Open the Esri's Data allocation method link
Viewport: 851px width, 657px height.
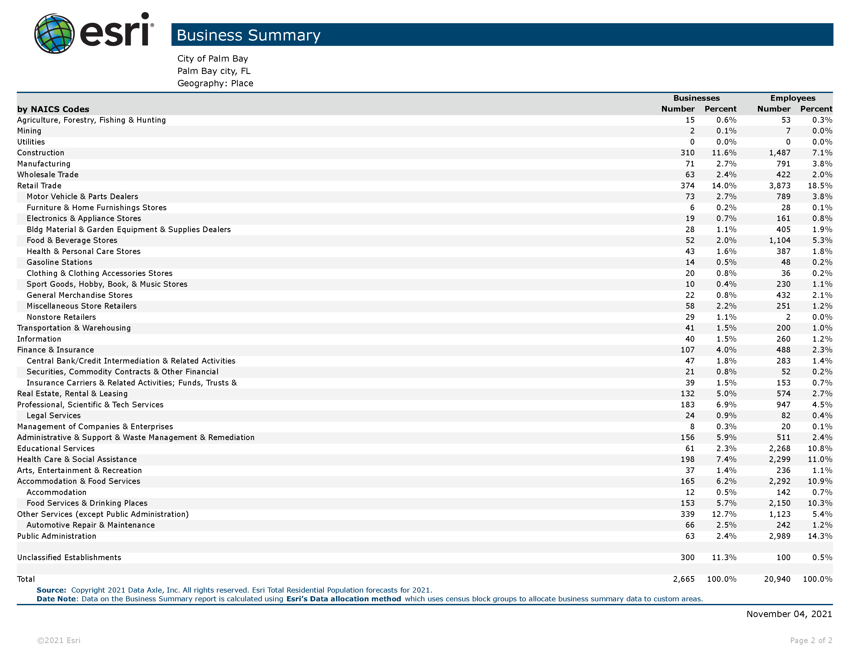pos(343,599)
